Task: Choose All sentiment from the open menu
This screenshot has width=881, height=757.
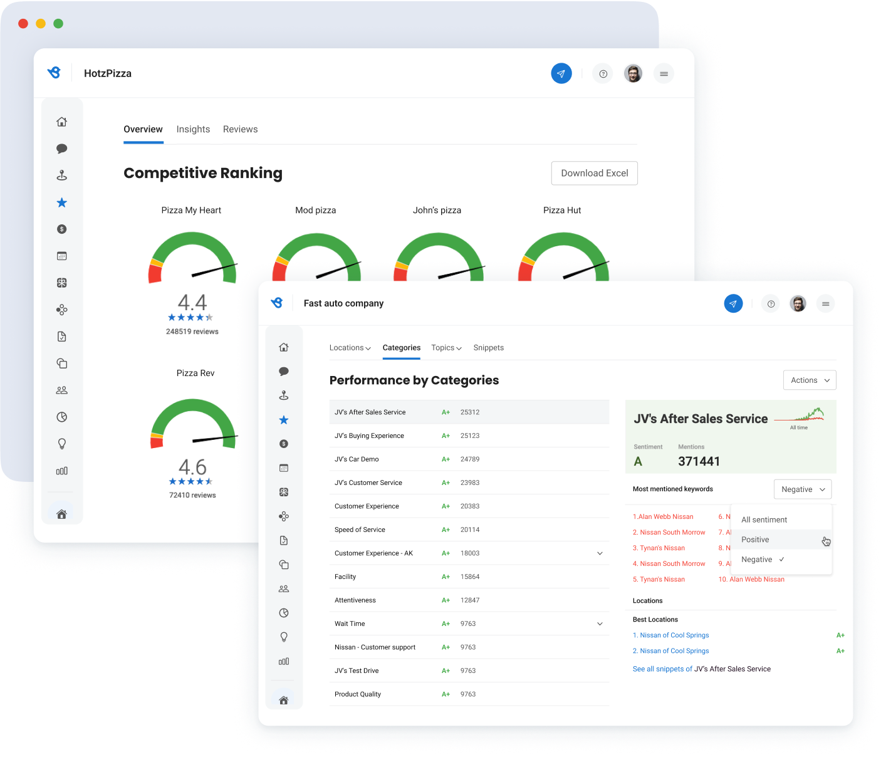Action: 764,519
